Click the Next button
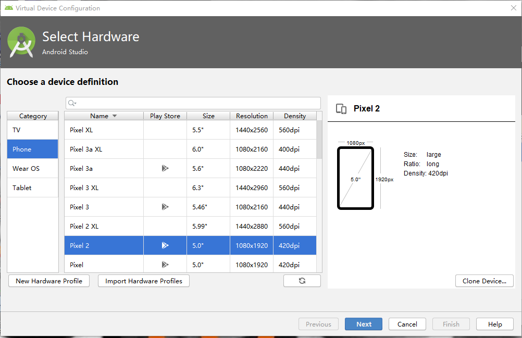The width and height of the screenshot is (522, 338). coord(364,324)
